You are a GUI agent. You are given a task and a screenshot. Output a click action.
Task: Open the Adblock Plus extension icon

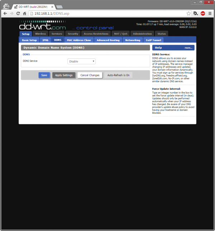[x=203, y=13]
